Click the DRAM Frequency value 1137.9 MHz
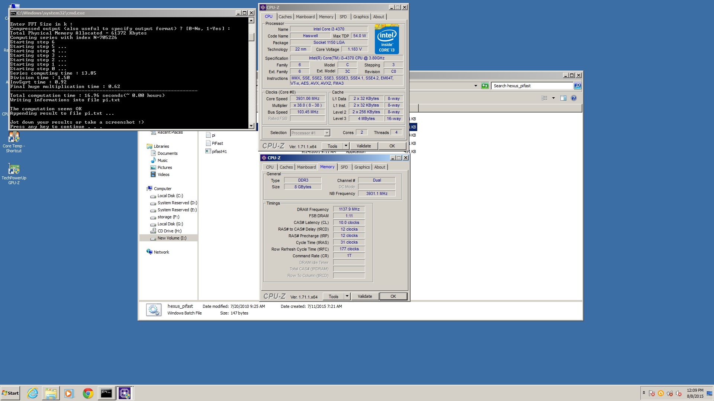Screen dimensions: 714x401 (349, 209)
